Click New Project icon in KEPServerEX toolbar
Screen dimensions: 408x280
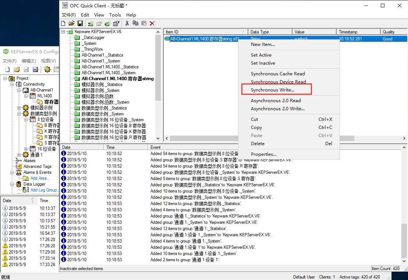(x=8, y=69)
